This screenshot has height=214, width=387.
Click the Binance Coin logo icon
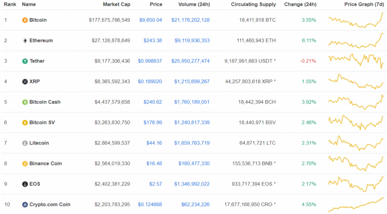coord(25,164)
